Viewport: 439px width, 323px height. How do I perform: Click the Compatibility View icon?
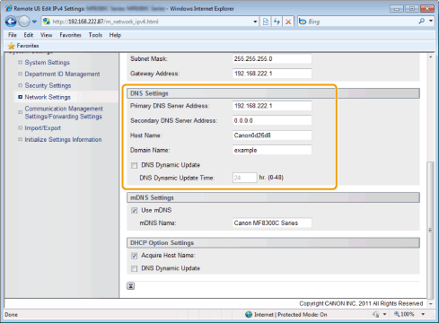click(x=266, y=22)
